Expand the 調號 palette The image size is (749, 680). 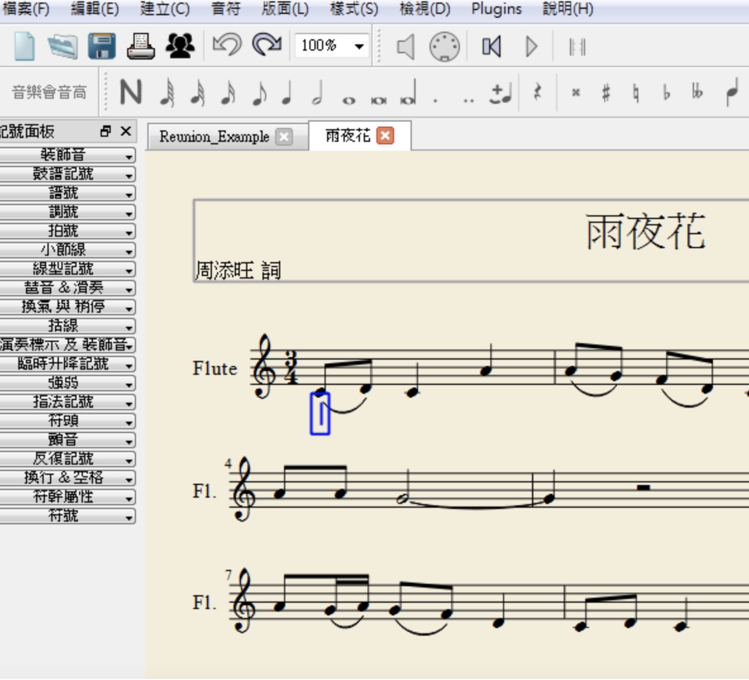[x=67, y=212]
